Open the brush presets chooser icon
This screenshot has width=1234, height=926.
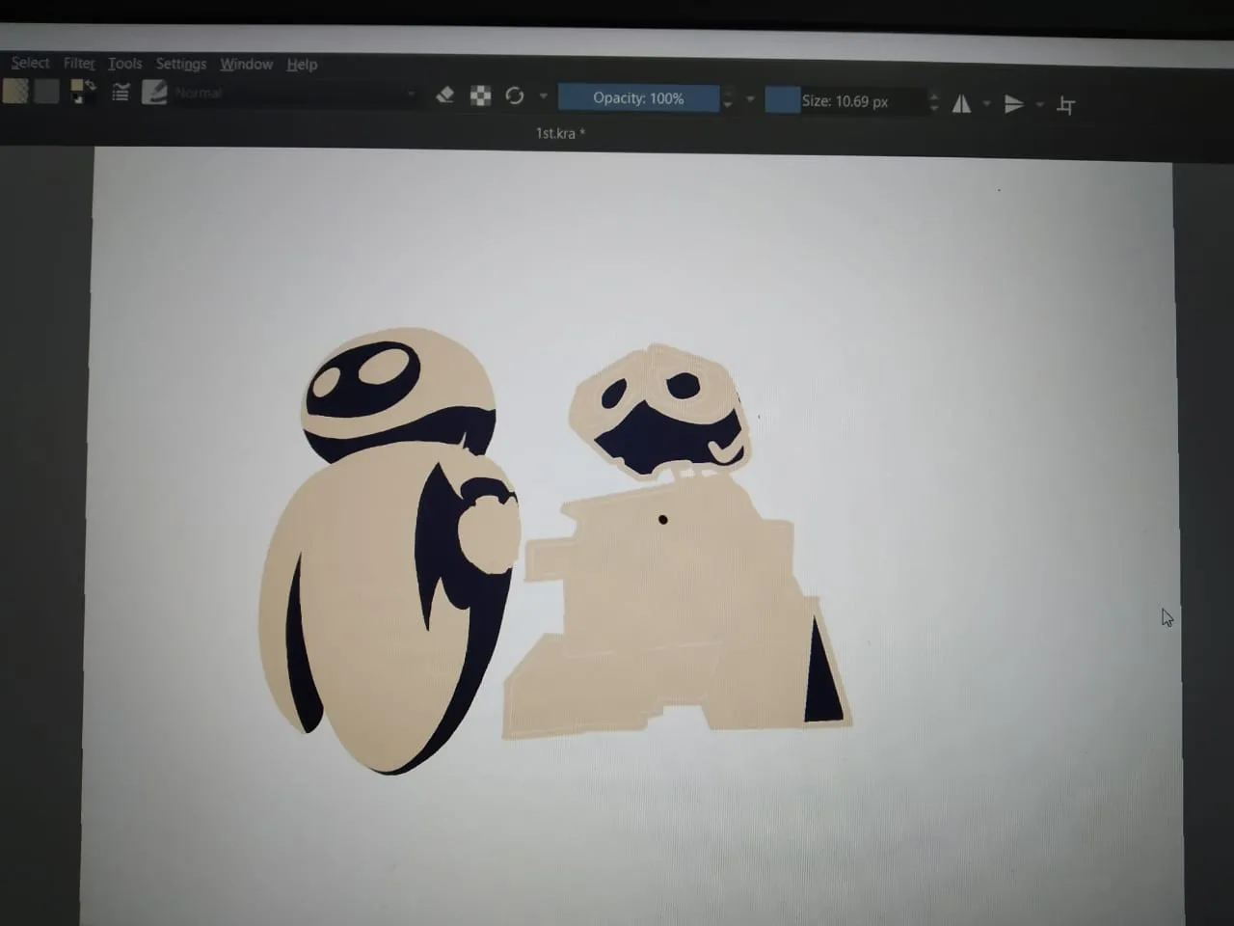point(154,93)
